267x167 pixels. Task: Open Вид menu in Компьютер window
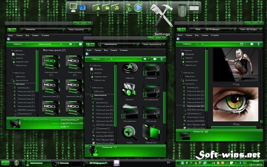point(28,36)
